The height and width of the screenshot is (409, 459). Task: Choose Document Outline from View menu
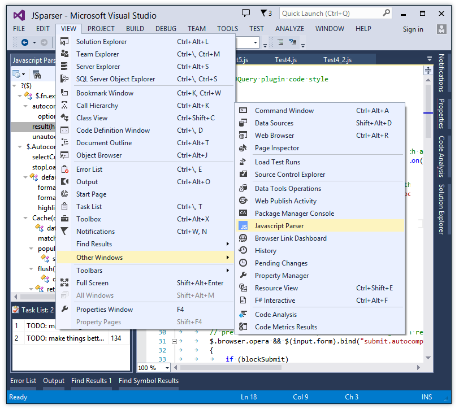point(145,143)
